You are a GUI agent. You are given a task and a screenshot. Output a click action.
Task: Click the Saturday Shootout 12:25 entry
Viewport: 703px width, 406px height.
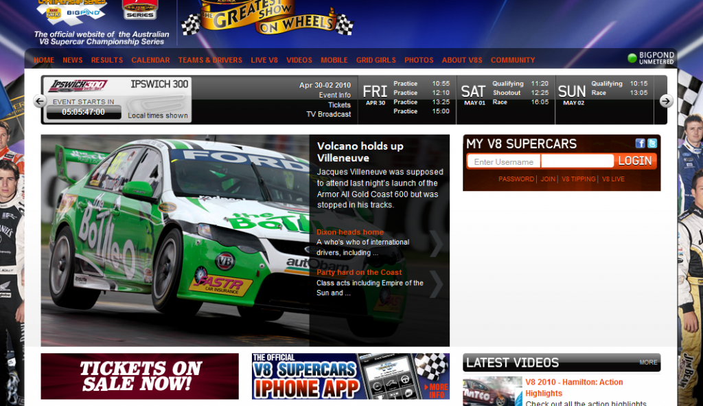[520, 93]
